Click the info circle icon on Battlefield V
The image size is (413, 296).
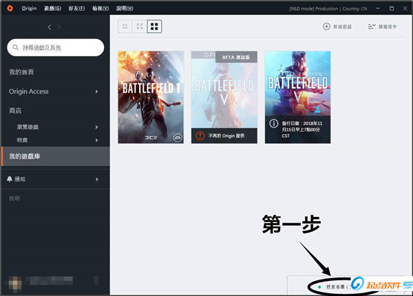pyautogui.click(x=274, y=124)
